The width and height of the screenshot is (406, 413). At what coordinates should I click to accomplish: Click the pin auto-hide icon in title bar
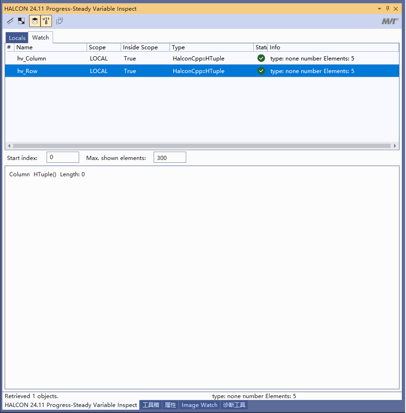(387, 9)
